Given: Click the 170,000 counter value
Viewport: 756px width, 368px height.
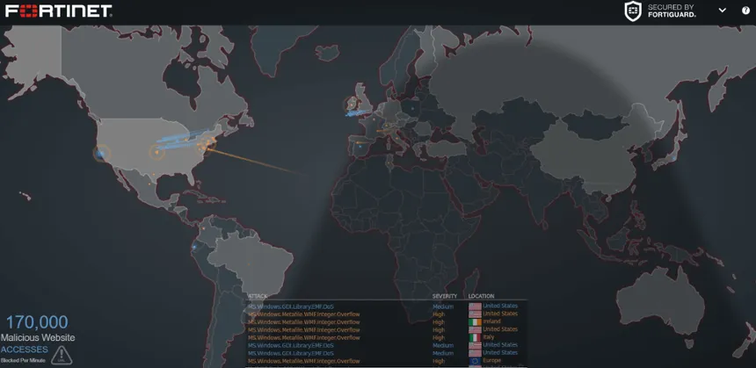Looking at the screenshot, I should 37,322.
